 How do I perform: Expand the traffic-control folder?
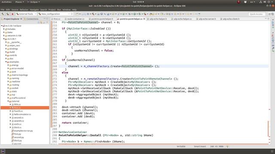point(8,98)
